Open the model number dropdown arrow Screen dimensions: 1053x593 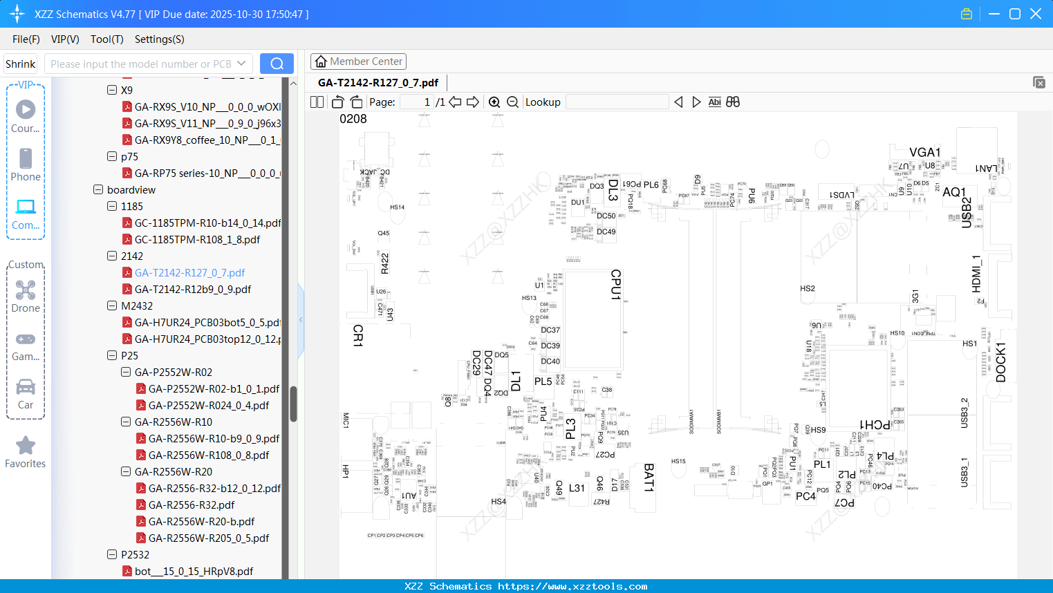pos(241,64)
